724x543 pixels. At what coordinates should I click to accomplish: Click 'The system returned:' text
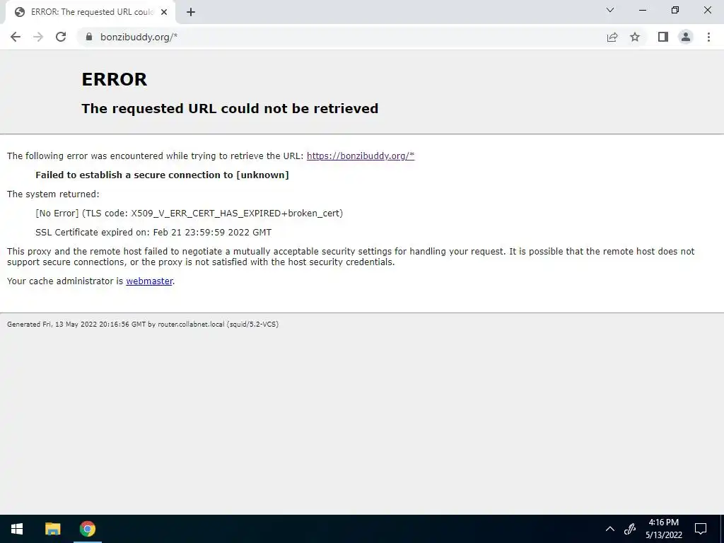click(x=53, y=194)
